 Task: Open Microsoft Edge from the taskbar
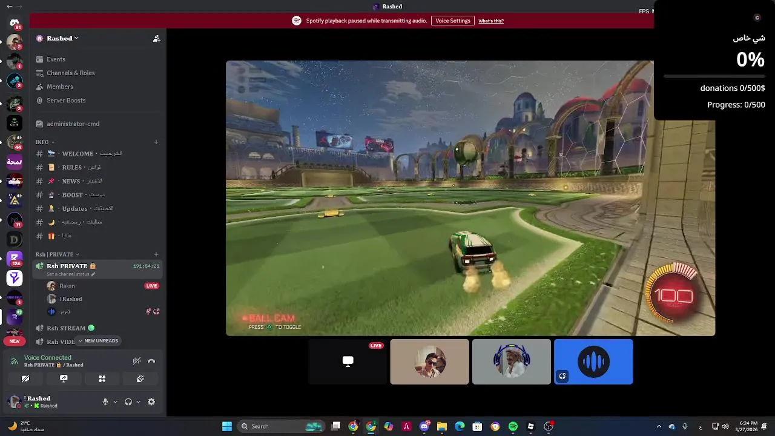tap(460, 426)
